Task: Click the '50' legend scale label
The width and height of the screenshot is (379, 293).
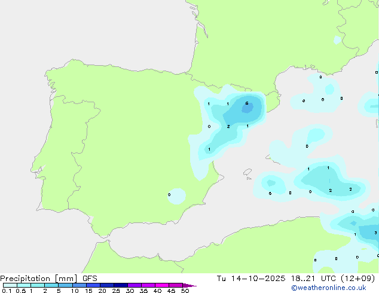Action: pyautogui.click(x=185, y=291)
